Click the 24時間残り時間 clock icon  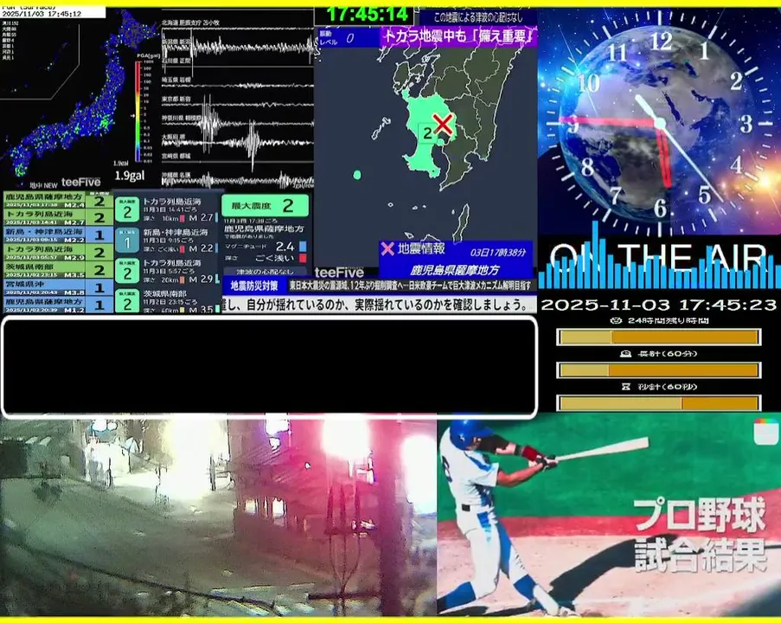click(616, 321)
